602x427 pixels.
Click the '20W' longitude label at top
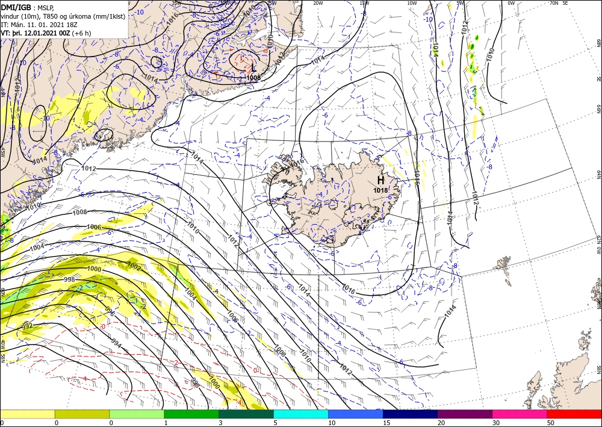click(x=318, y=2)
